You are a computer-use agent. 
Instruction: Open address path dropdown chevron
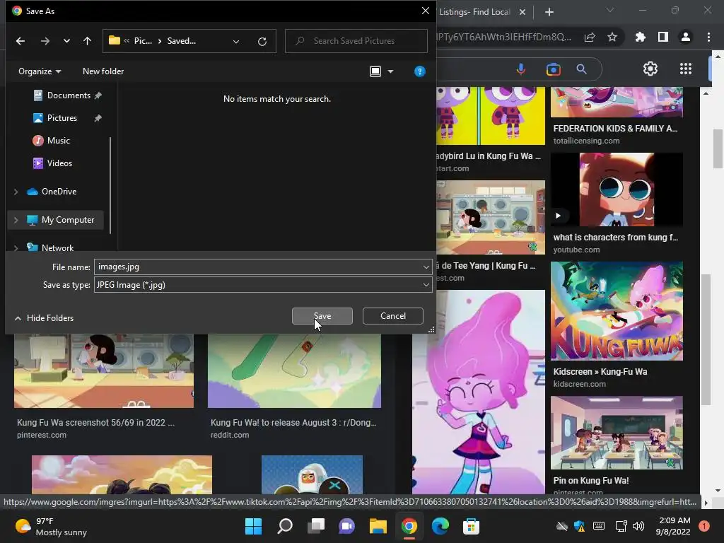[236, 41]
